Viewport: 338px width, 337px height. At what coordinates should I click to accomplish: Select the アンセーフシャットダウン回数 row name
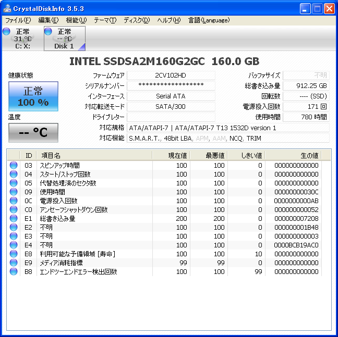coord(74,209)
